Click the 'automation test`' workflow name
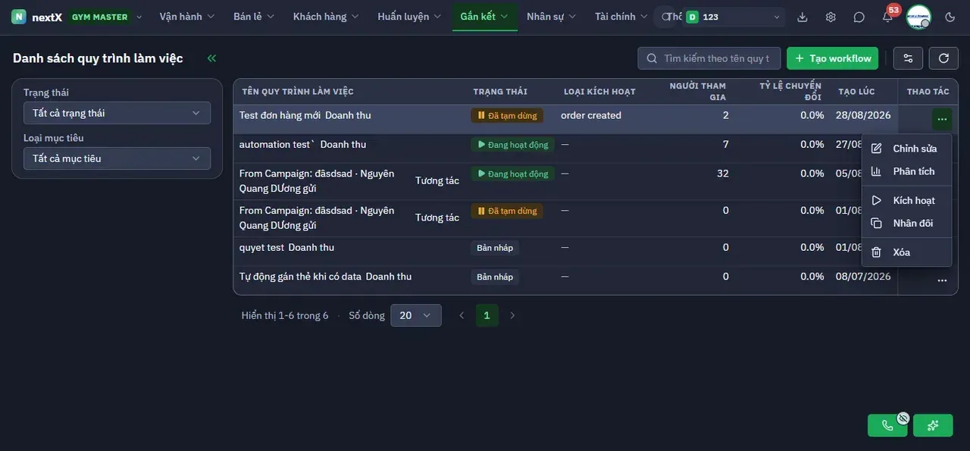 [x=275, y=144]
